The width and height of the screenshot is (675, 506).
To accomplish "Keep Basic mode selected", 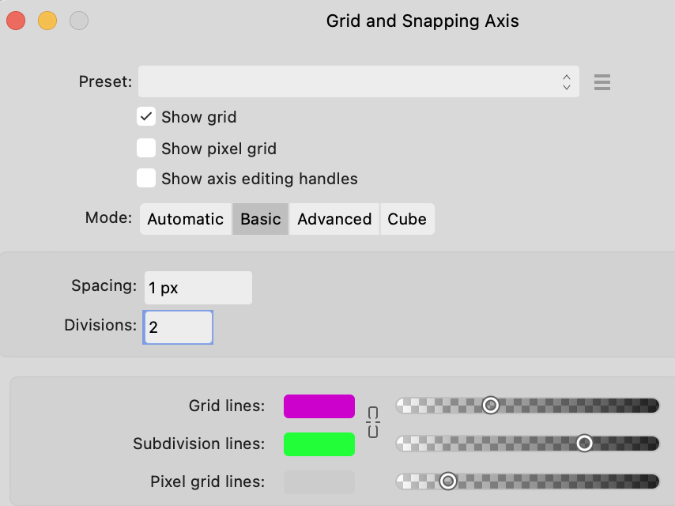I will coord(260,219).
